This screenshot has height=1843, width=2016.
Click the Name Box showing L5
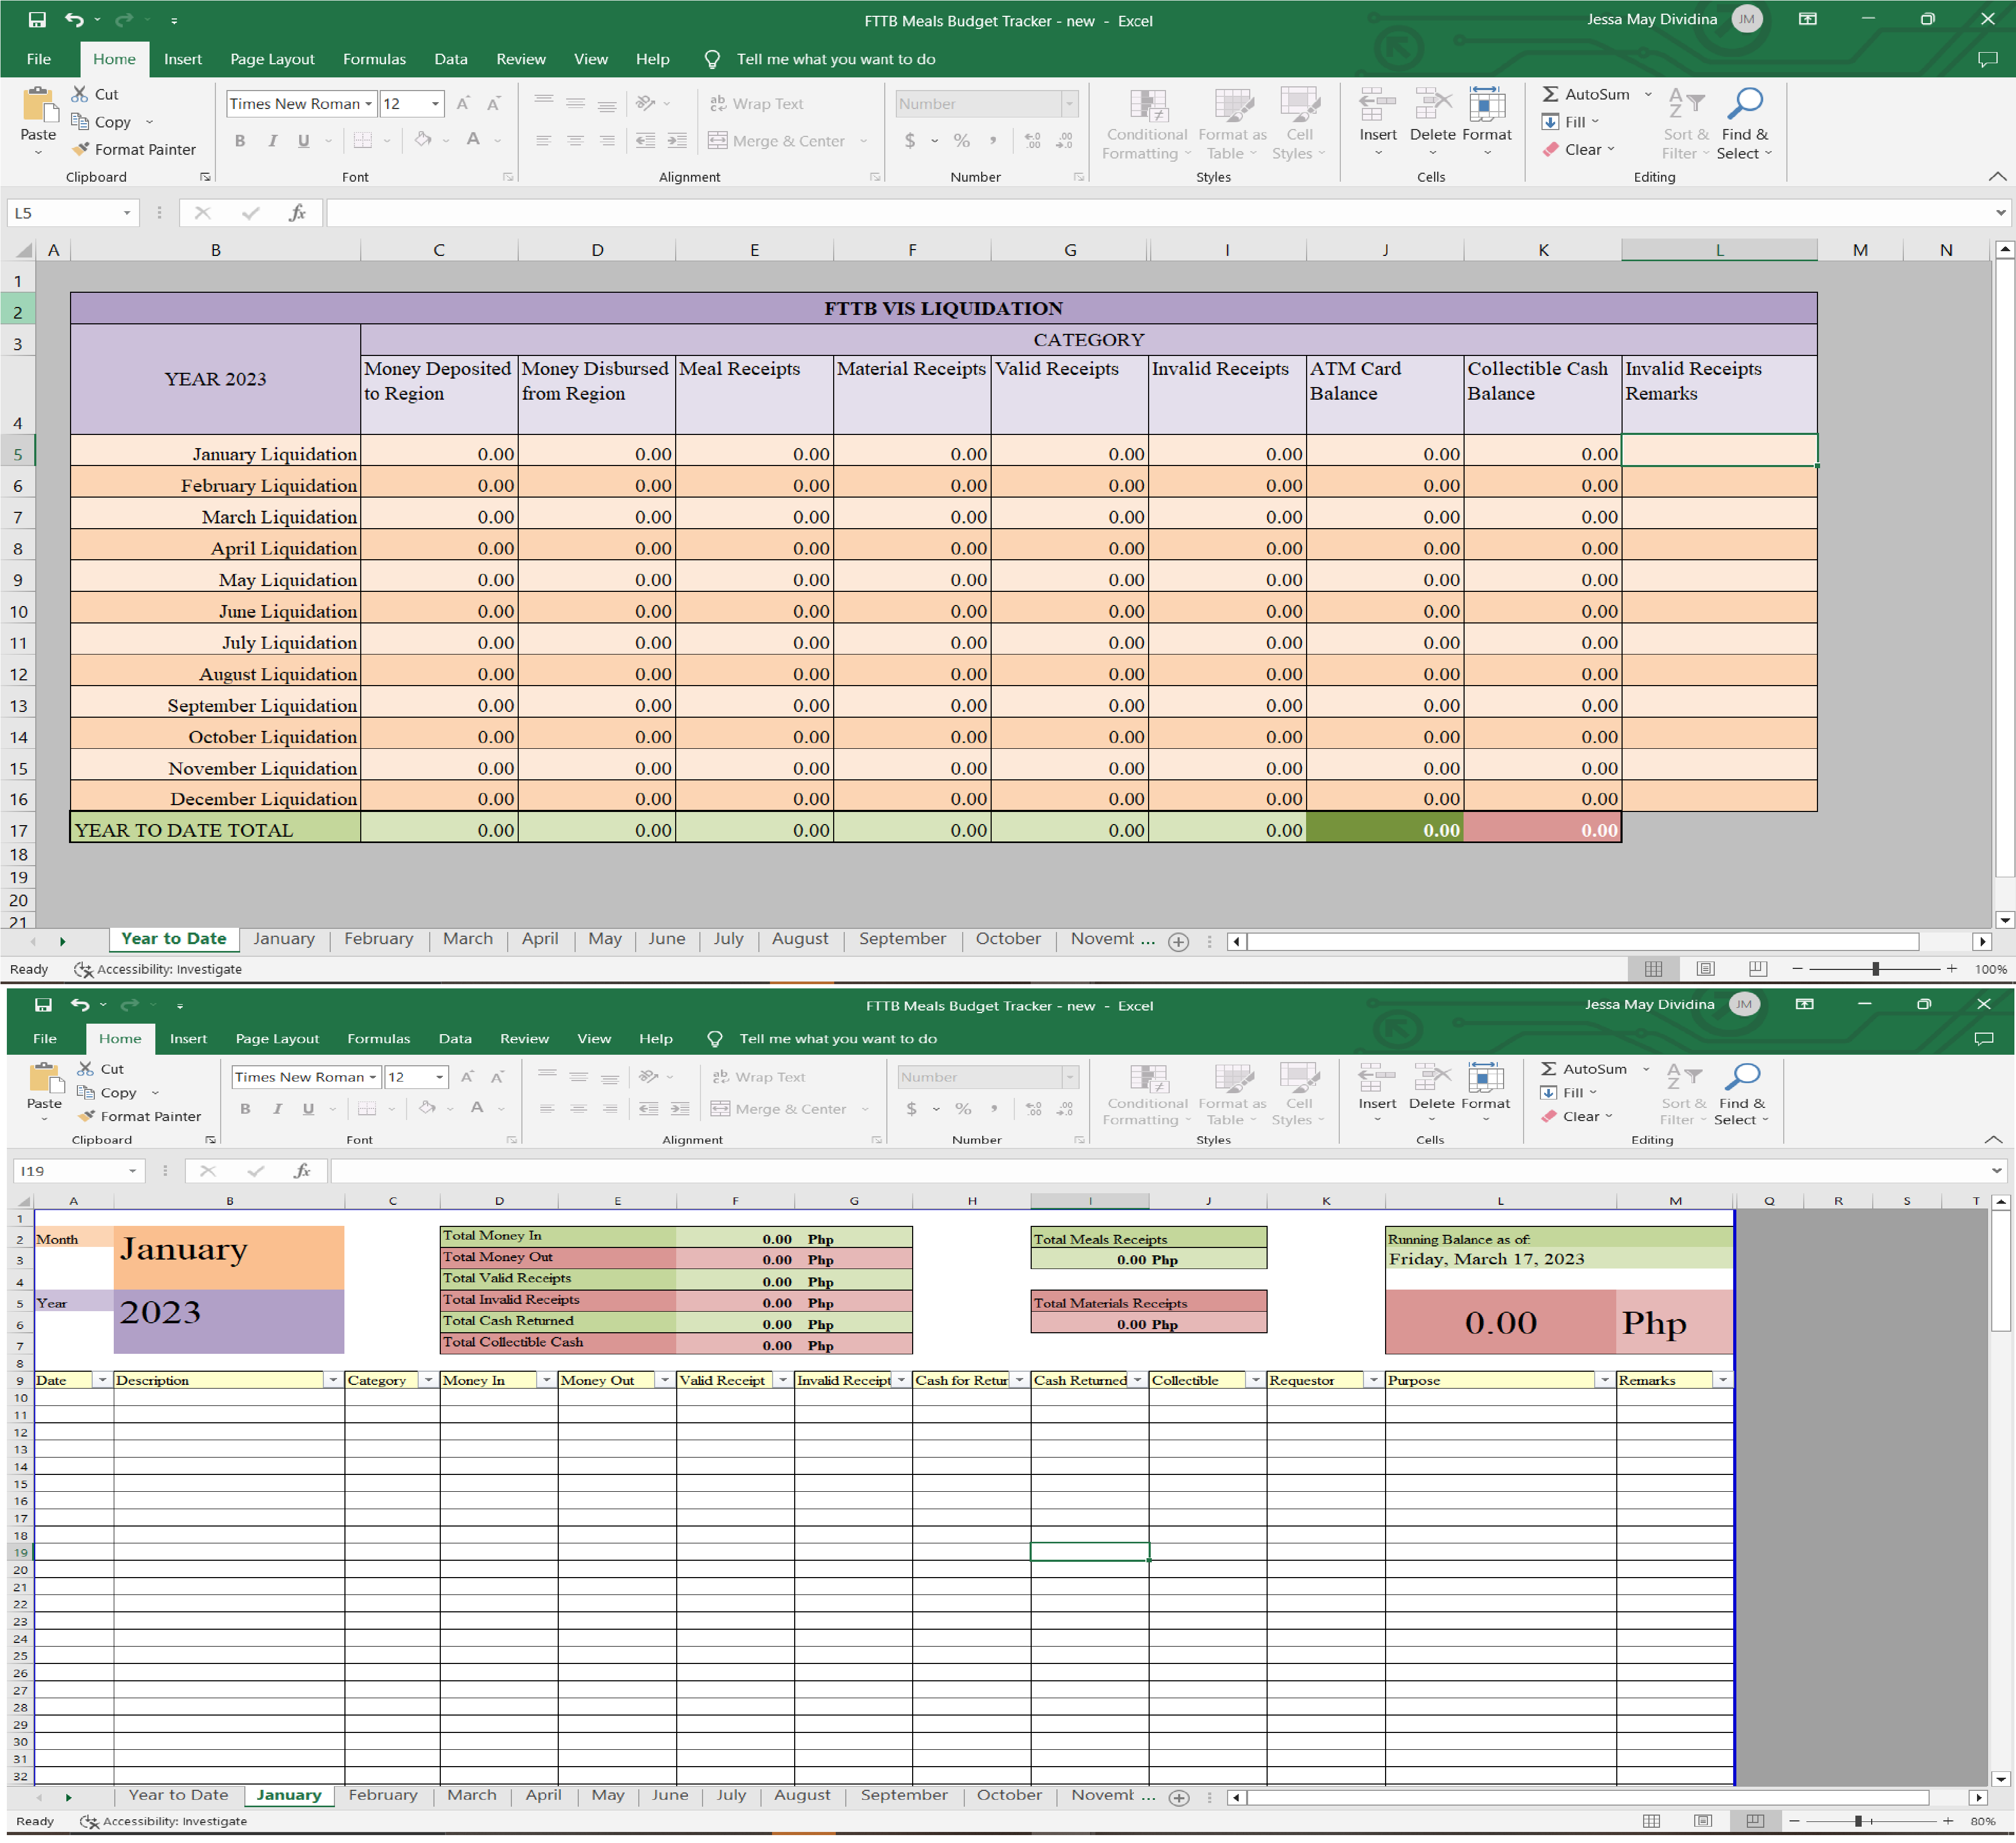click(x=72, y=213)
